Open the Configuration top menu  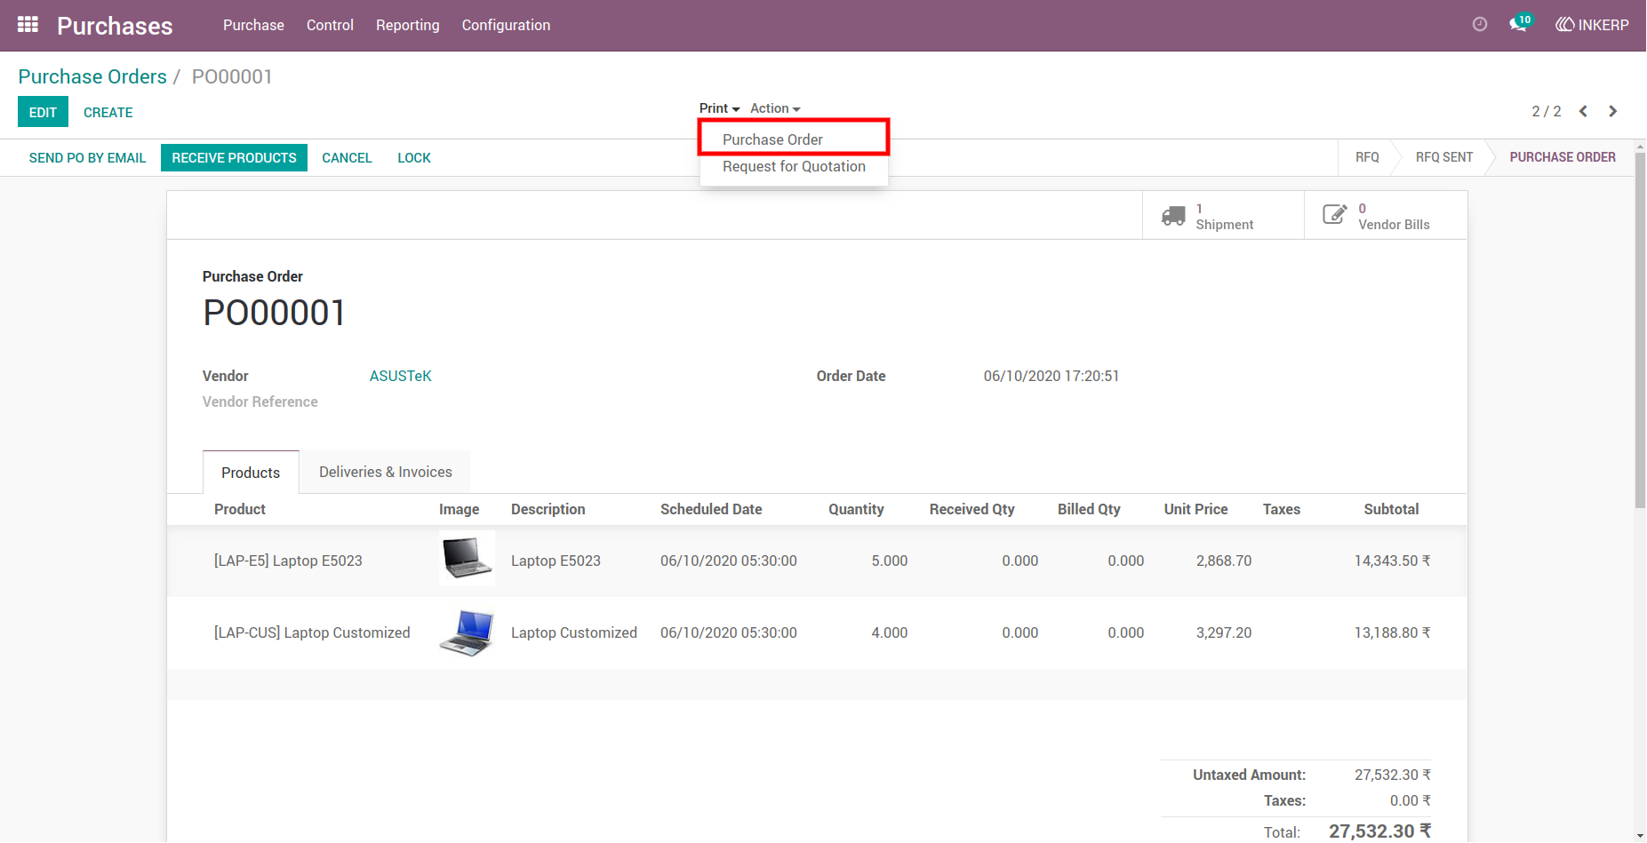click(506, 25)
